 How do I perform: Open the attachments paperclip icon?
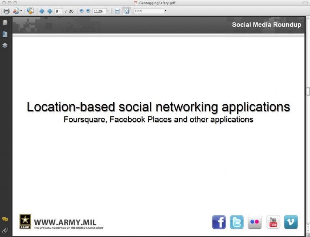tap(5, 230)
